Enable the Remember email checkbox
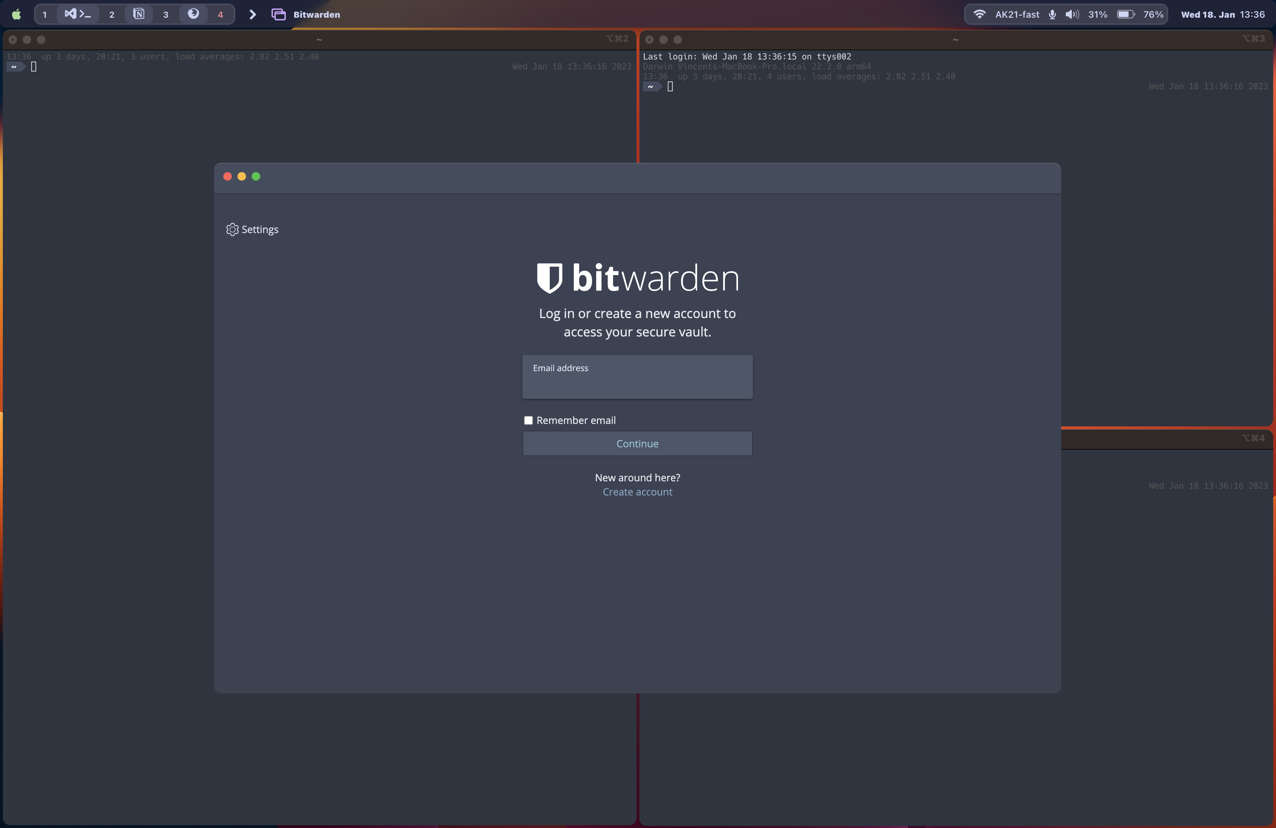 [528, 420]
